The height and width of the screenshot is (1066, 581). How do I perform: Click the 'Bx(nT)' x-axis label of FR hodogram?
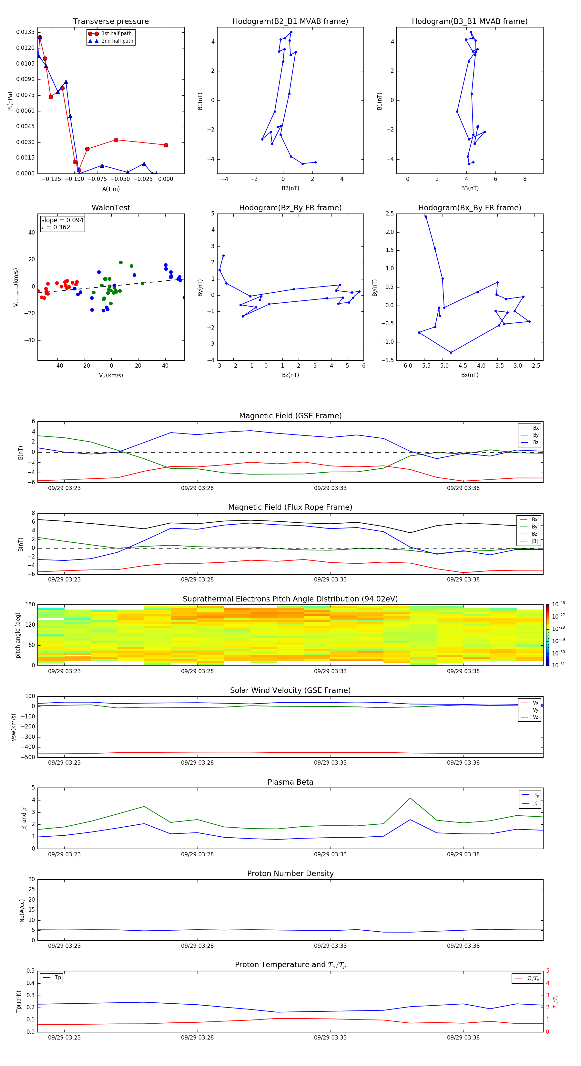pyautogui.click(x=470, y=375)
